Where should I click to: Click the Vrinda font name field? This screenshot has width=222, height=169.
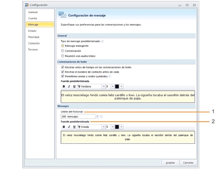pyautogui.click(x=90, y=127)
